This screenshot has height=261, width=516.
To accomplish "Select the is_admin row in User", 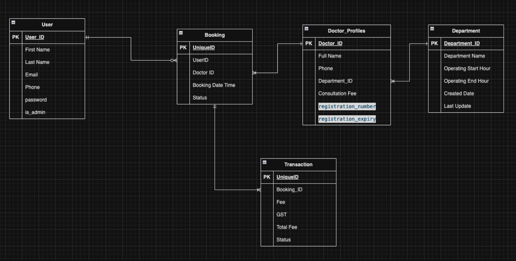I will tap(35, 112).
